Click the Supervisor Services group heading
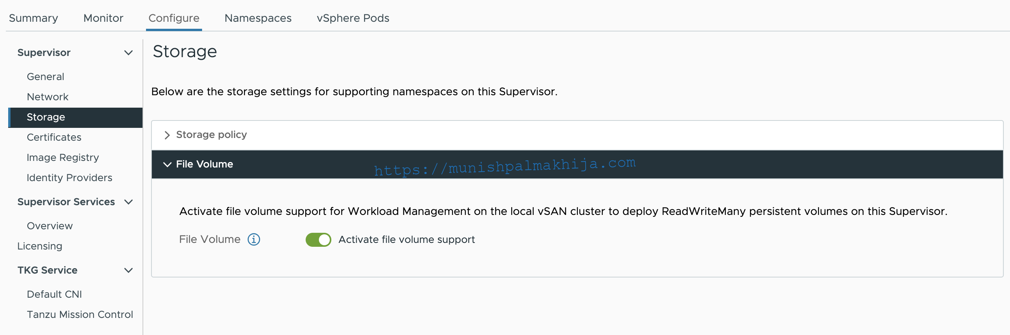1010x335 pixels. [66, 202]
